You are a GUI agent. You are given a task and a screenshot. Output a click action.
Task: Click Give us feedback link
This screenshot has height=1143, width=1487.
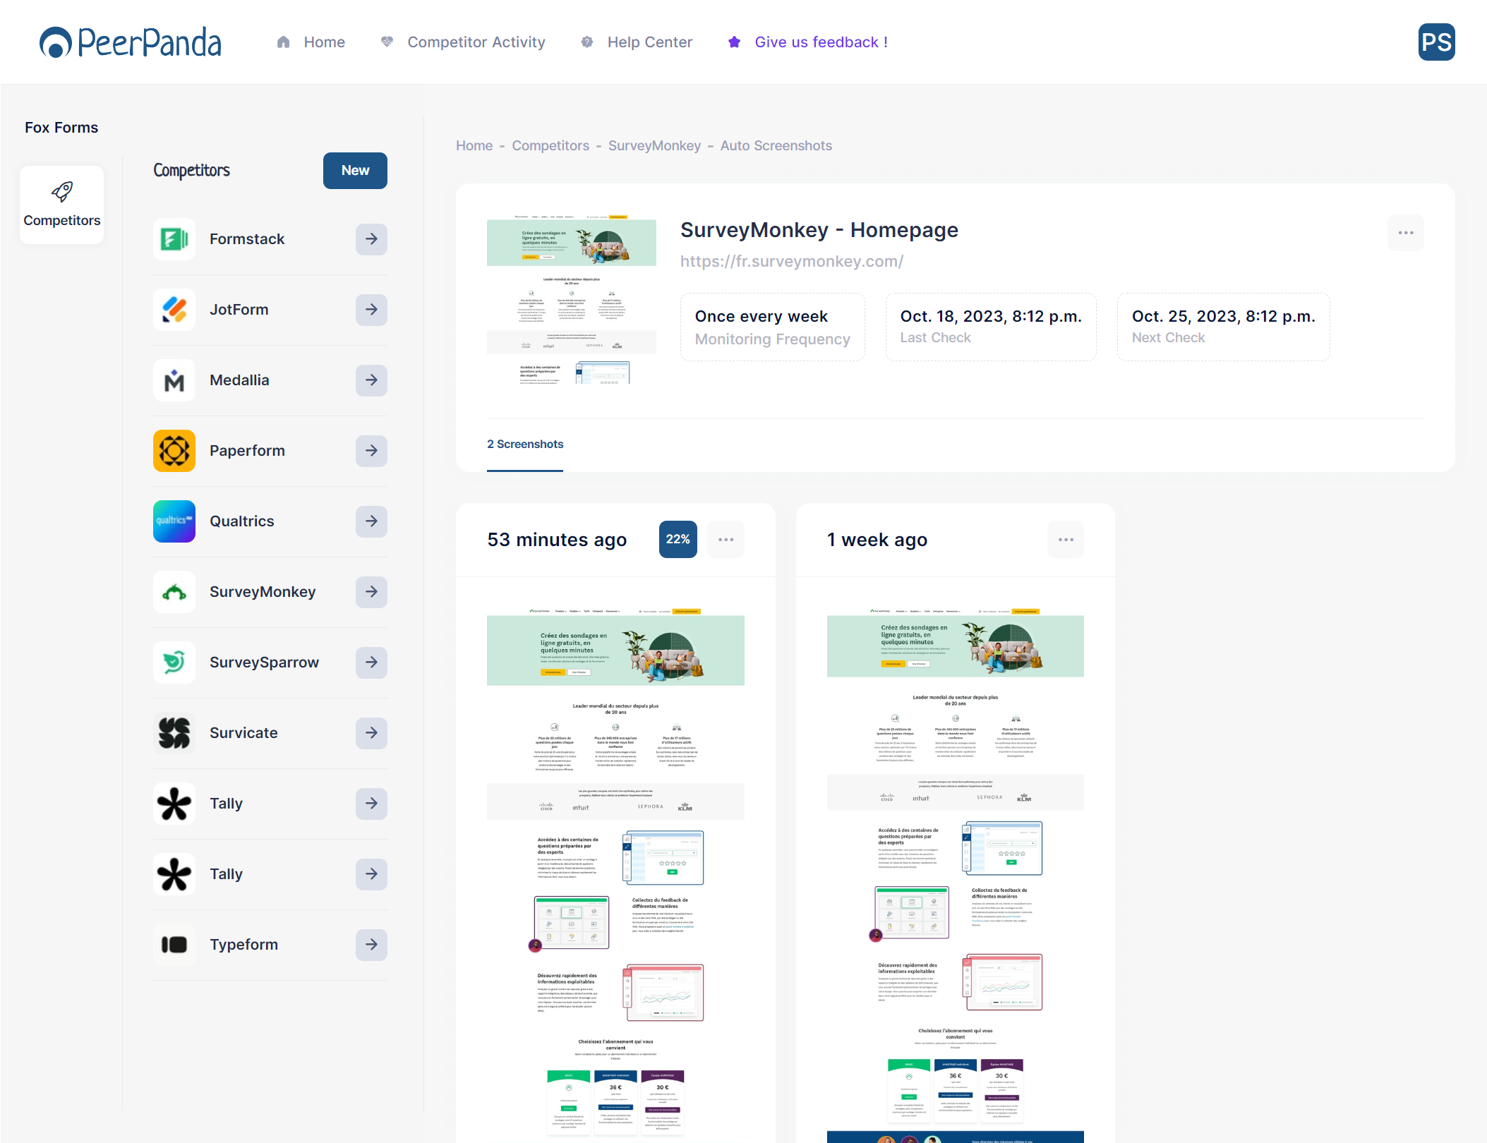pyautogui.click(x=820, y=42)
